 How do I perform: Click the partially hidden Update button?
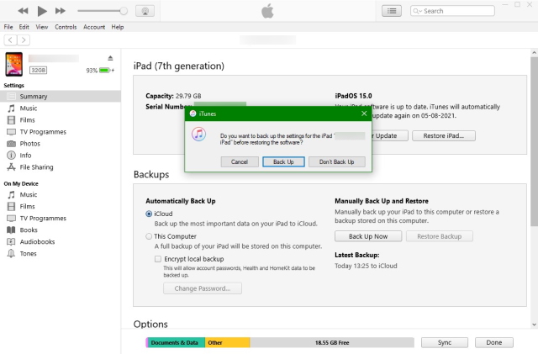390,135
